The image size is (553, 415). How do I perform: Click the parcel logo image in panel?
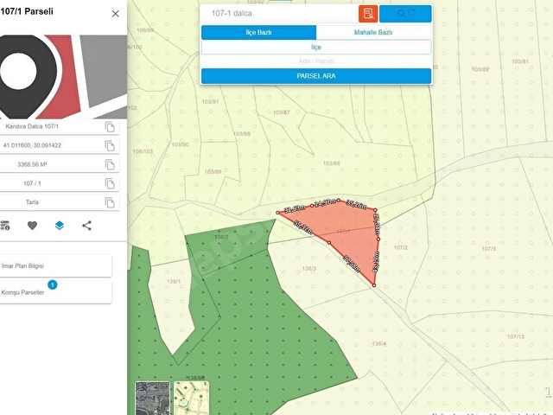tap(63, 77)
